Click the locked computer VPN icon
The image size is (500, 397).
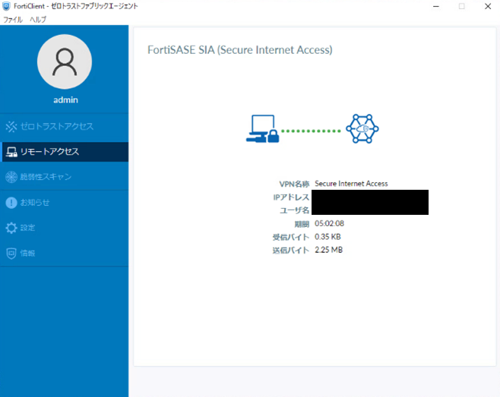262,129
